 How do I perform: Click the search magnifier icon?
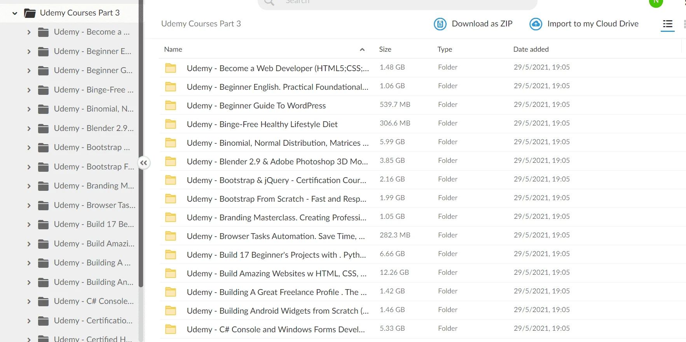point(269,2)
